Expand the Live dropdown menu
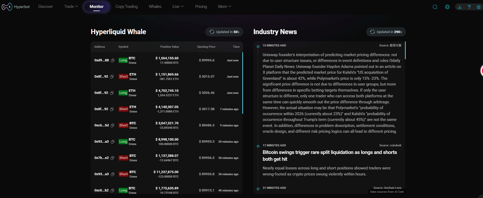The width and height of the screenshot is (483, 198). pyautogui.click(x=178, y=7)
